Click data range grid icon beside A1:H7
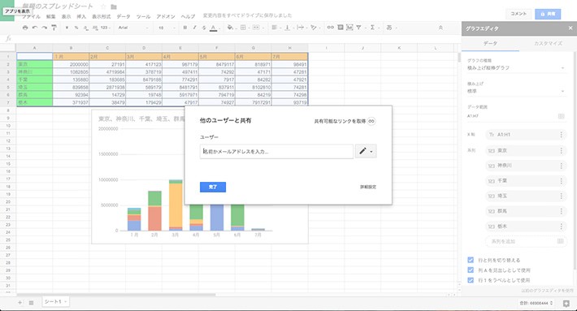The image size is (577, 311). tap(562, 116)
